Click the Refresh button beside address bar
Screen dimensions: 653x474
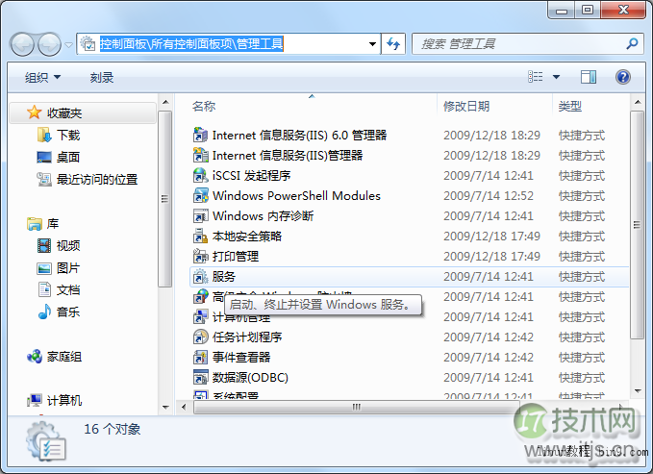[393, 43]
